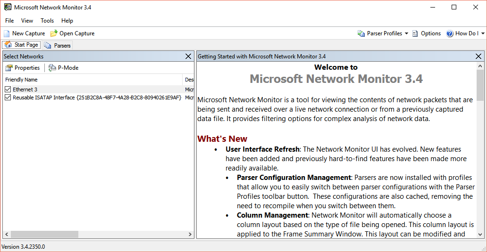The width and height of the screenshot is (487, 252).
Task: Open the Help menu
Action: click(x=67, y=21)
